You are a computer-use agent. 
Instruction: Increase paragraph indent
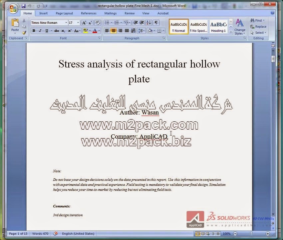(x=142, y=23)
